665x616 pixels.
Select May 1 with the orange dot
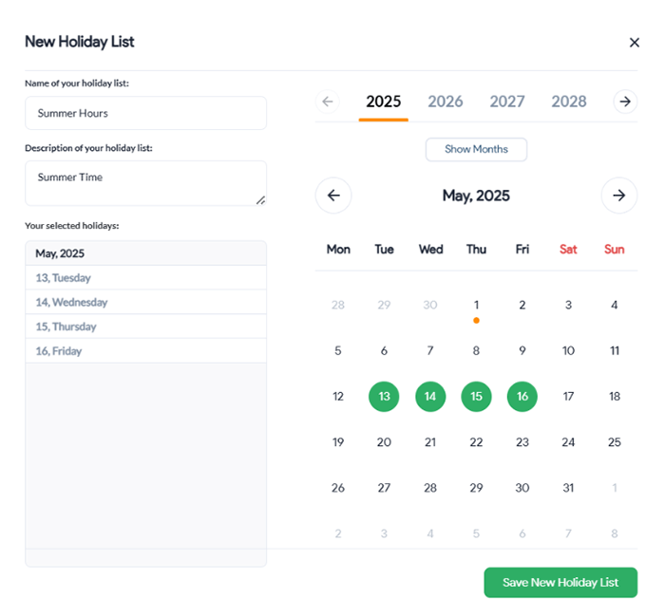pyautogui.click(x=476, y=305)
